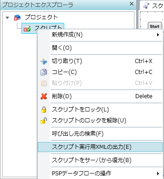The height and width of the screenshot is (179, 164).
Task: Select スクリプトのロックを解除(U)
Action: click(x=100, y=121)
